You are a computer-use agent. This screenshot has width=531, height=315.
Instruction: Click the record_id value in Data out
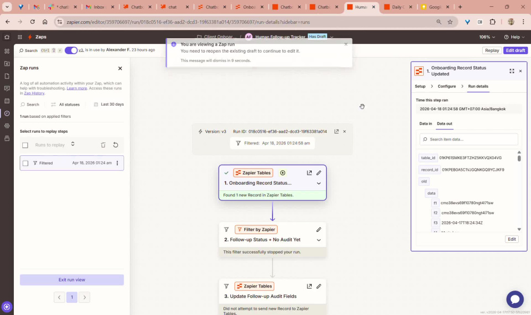click(x=473, y=170)
